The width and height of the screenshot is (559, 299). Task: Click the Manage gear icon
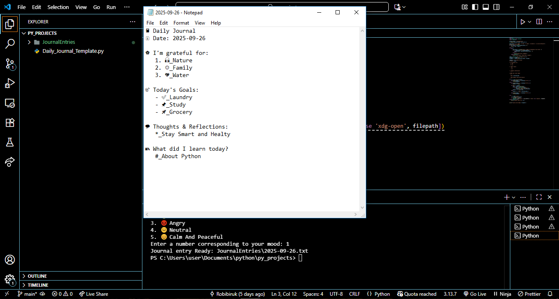coord(10,279)
